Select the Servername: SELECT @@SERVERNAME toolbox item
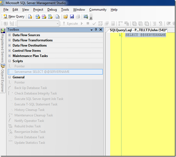This screenshot has width=176, height=157. [55, 72]
